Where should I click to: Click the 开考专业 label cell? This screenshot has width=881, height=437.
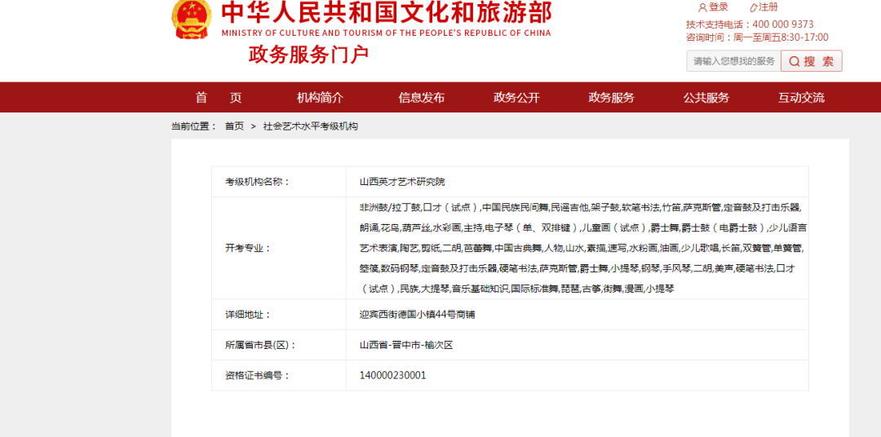pyautogui.click(x=279, y=248)
